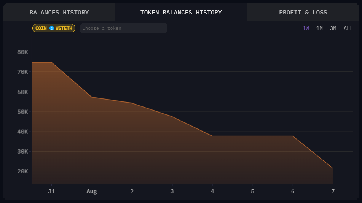
Task: Click the x-axis date label 3
Action: click(x=172, y=191)
